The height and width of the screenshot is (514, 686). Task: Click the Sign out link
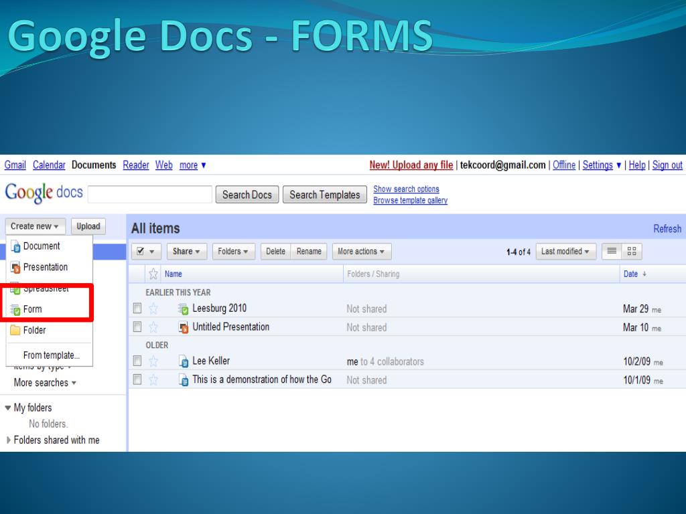667,165
